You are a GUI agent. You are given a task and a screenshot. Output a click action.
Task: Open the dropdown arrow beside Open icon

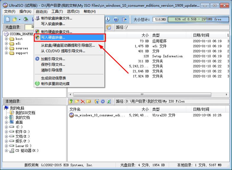click(x=20, y=19)
